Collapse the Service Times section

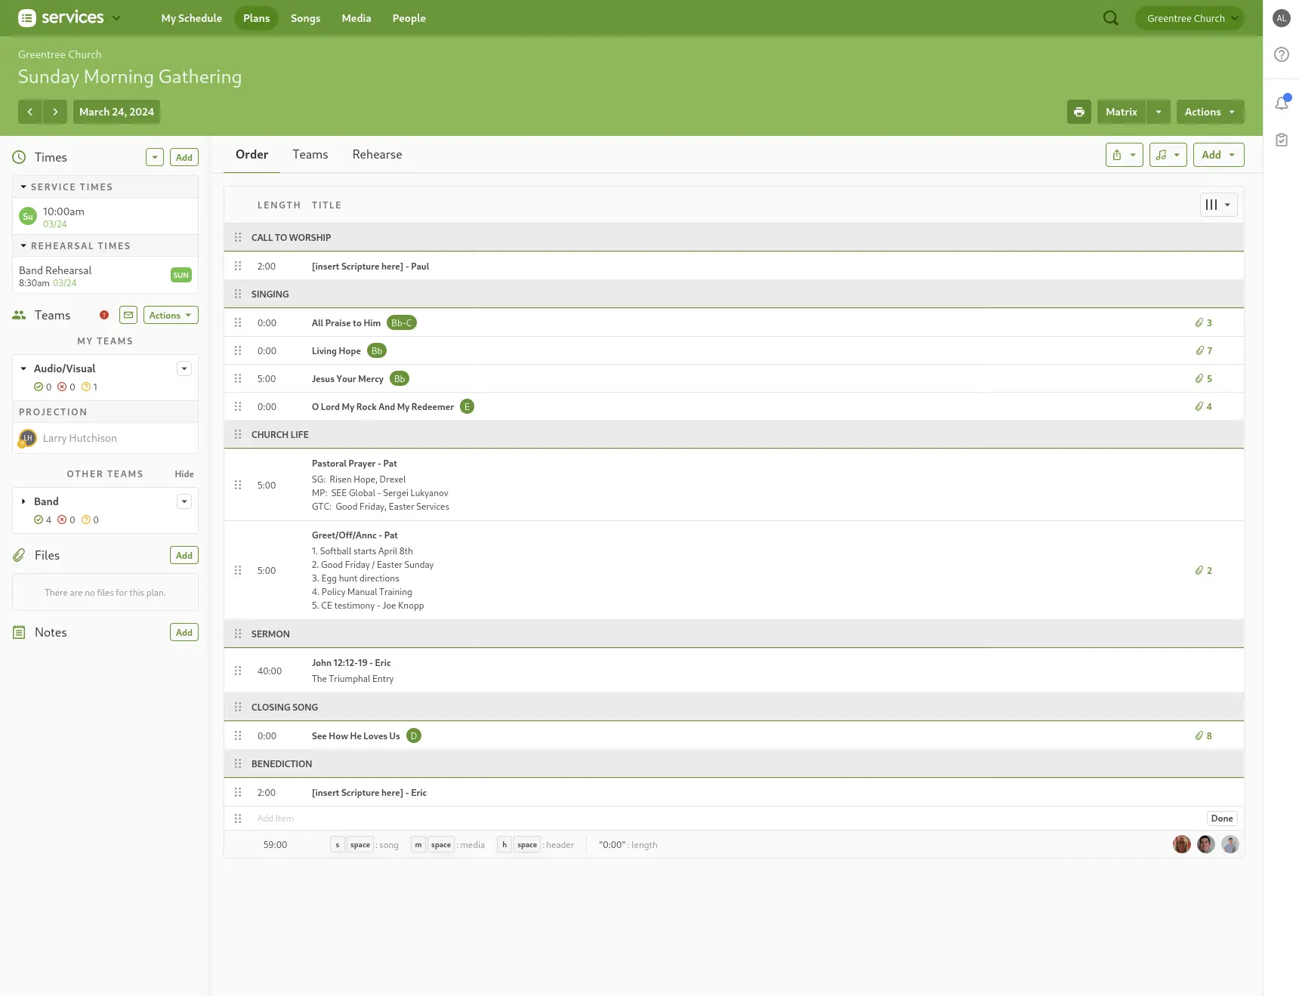pyautogui.click(x=23, y=187)
